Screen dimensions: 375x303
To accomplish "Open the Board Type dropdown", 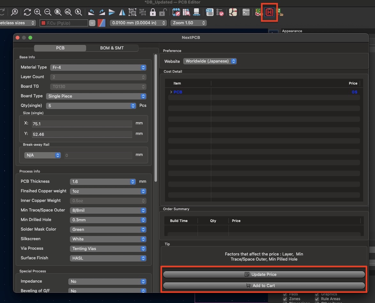I will click(96, 96).
